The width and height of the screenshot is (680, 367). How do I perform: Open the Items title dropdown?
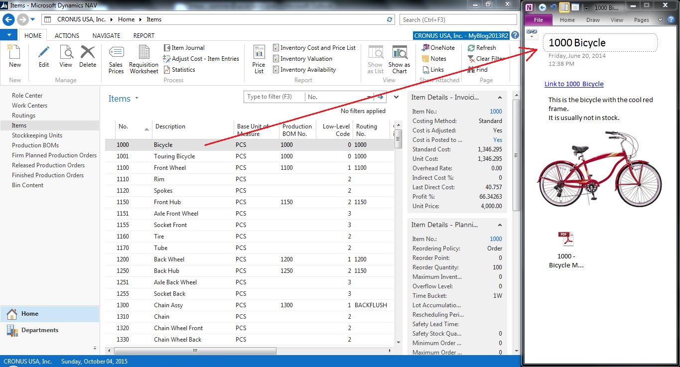pos(136,99)
